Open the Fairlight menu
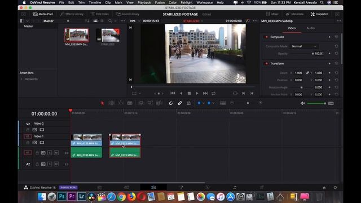This screenshot has width=361, height=203. click(x=186, y=2)
